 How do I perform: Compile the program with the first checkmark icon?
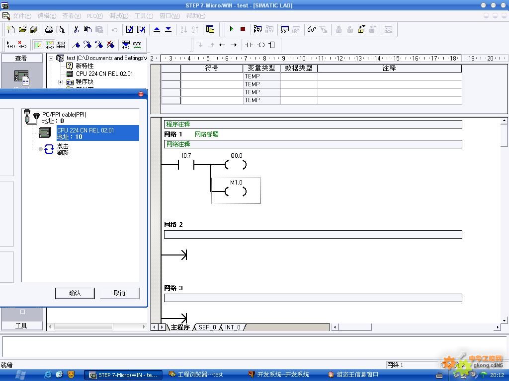(130, 29)
